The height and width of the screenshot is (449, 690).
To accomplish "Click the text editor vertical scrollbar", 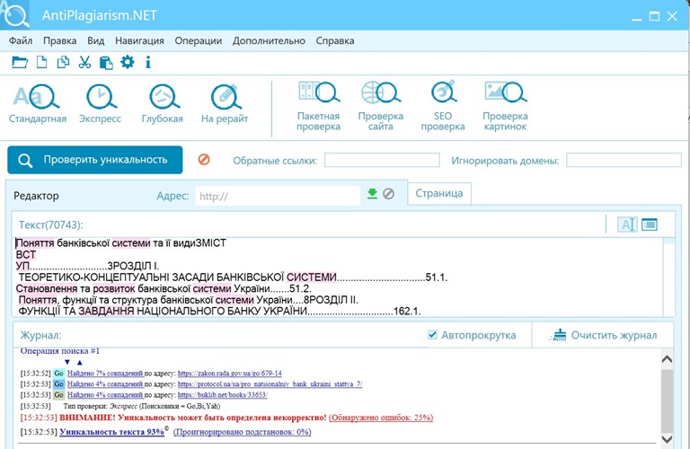I will coord(668,277).
